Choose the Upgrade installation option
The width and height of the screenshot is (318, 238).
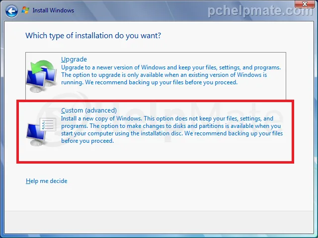coord(156,76)
